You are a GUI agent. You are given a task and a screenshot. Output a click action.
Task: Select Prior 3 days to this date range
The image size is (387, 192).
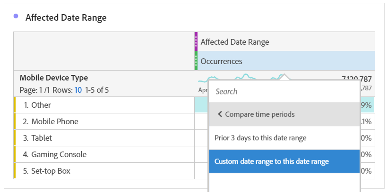(260, 138)
